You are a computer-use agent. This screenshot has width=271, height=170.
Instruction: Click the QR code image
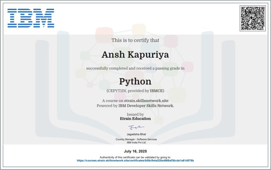click(252, 18)
